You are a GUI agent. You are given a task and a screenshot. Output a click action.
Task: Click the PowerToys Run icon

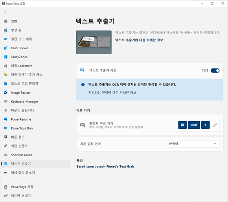[6, 128]
